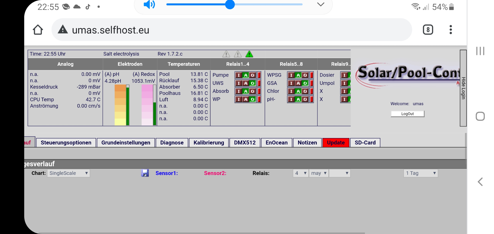
Task: Click the vertical Hide Login button
Action: (x=463, y=88)
